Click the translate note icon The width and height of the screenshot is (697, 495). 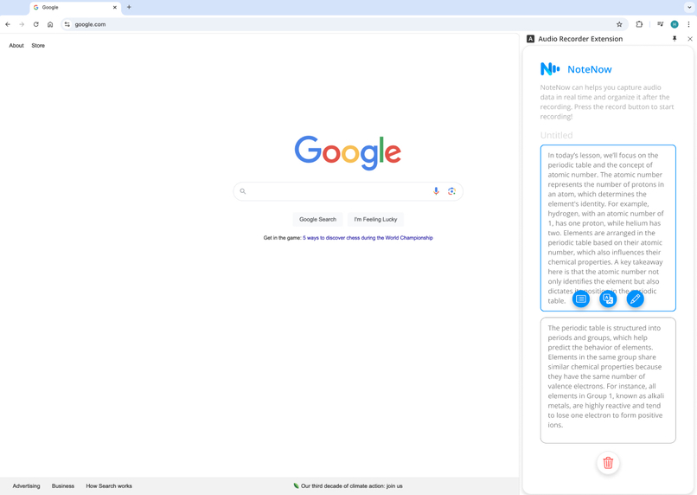click(608, 299)
